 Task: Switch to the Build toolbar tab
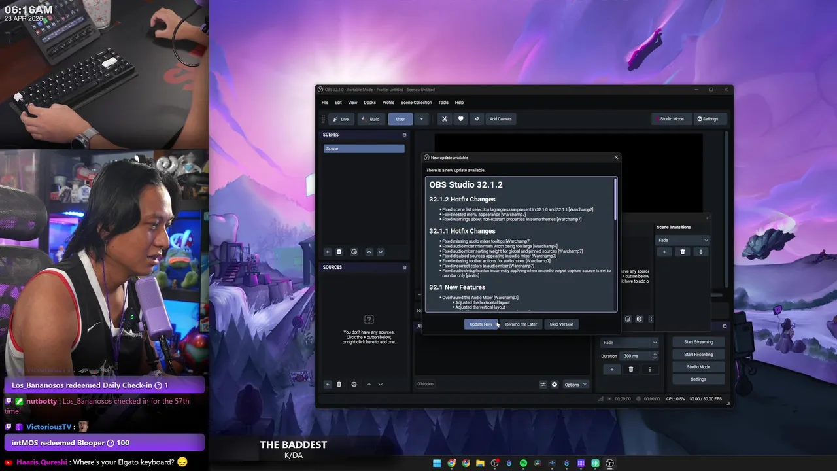tap(370, 119)
